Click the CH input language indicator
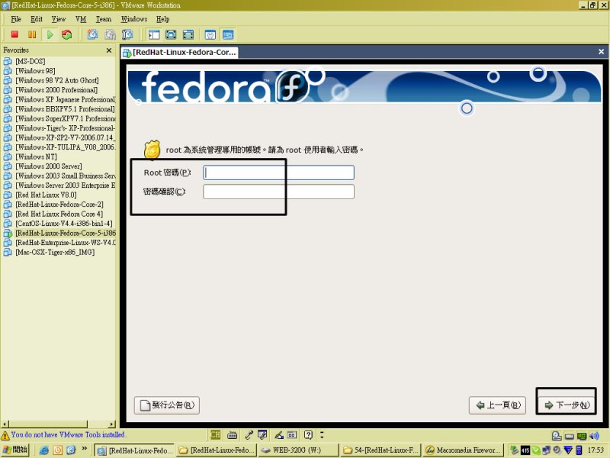 click(215, 434)
